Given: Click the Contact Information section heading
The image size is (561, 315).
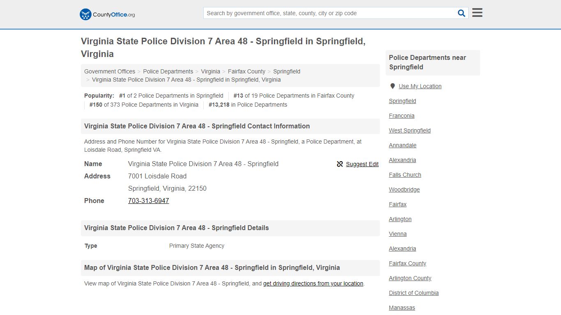Looking at the screenshot, I should (197, 126).
